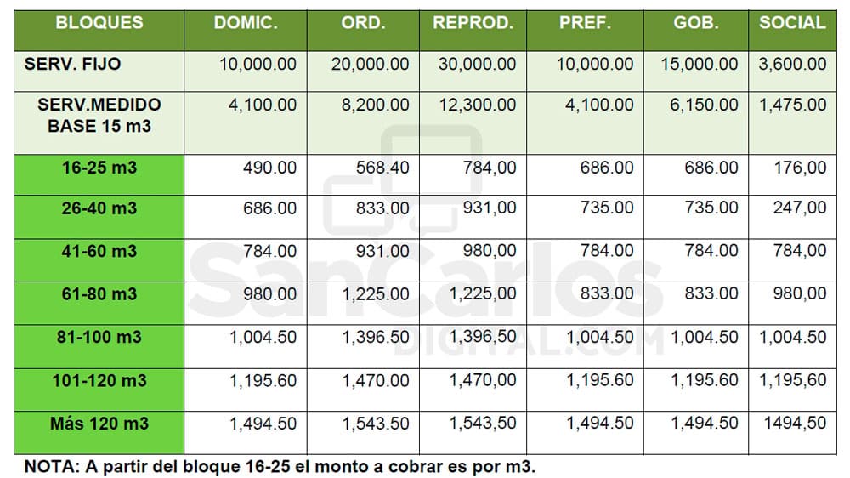The height and width of the screenshot is (478, 850).
Task: Click the 26-40 m3 block cell
Action: pos(99,217)
